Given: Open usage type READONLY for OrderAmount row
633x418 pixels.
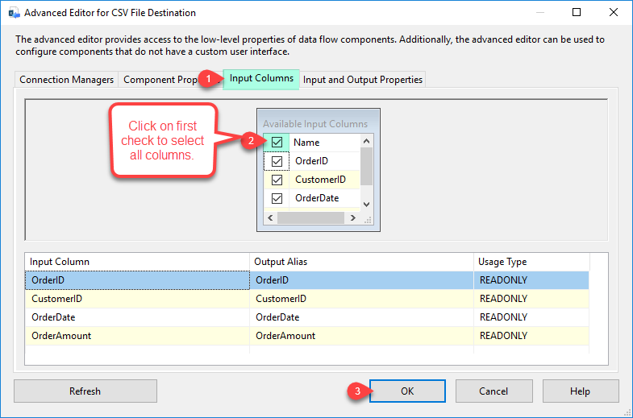Looking at the screenshot, I should pyautogui.click(x=531, y=336).
